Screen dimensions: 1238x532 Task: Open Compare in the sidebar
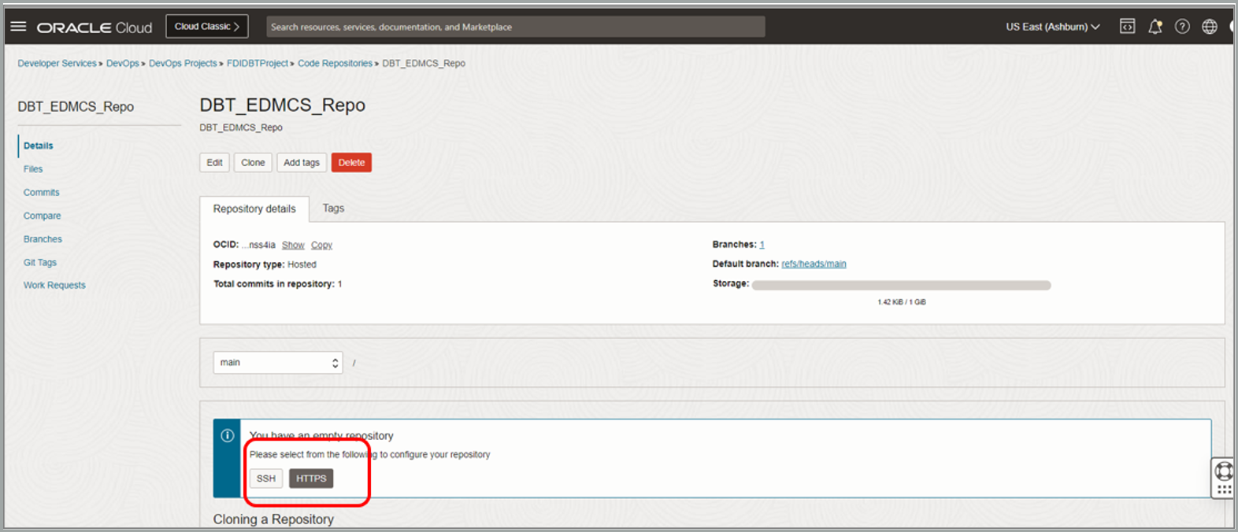(x=43, y=216)
